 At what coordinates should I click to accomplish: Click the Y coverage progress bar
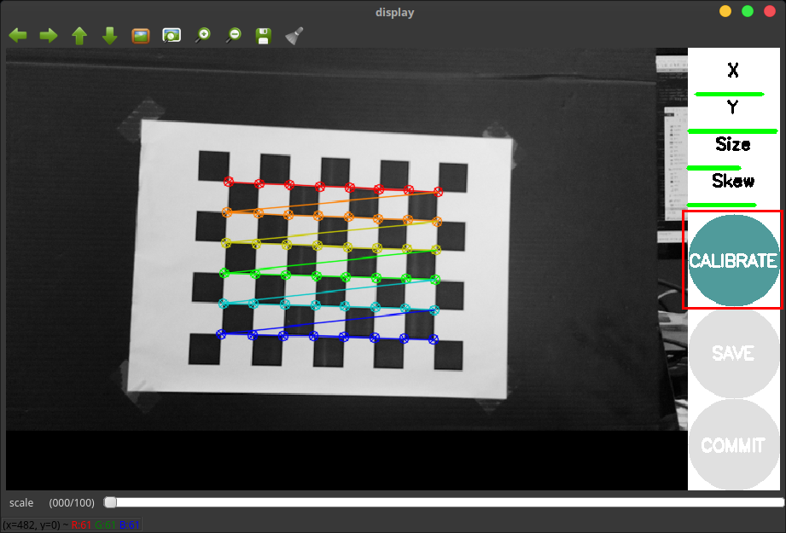pos(732,131)
